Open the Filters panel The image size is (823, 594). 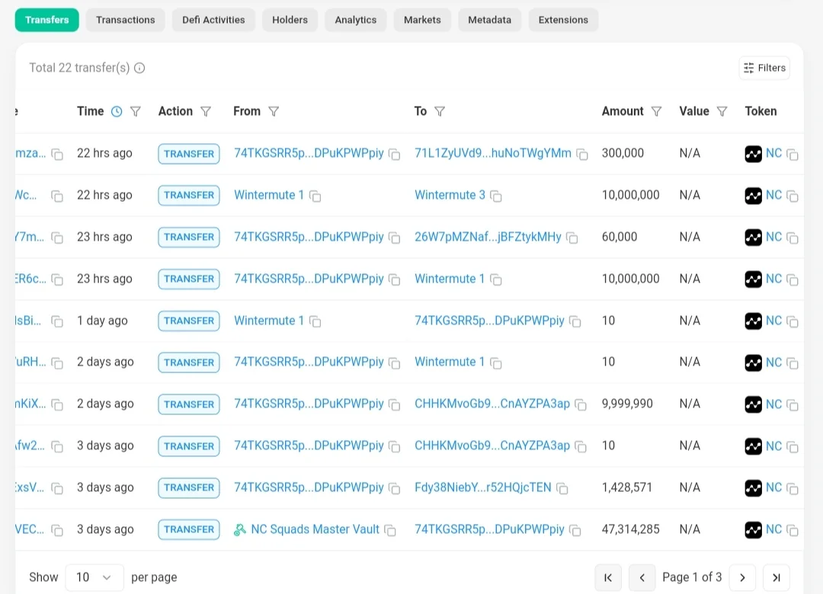[764, 68]
